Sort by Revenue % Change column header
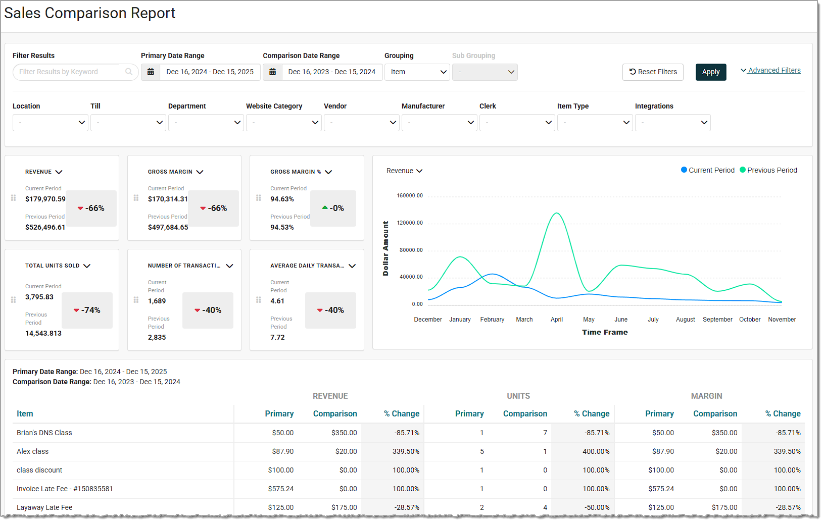 (x=401, y=413)
